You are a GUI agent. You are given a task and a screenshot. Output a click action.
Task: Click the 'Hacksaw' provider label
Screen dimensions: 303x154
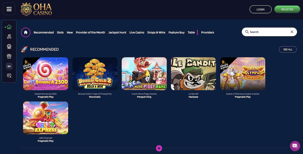coord(193,97)
